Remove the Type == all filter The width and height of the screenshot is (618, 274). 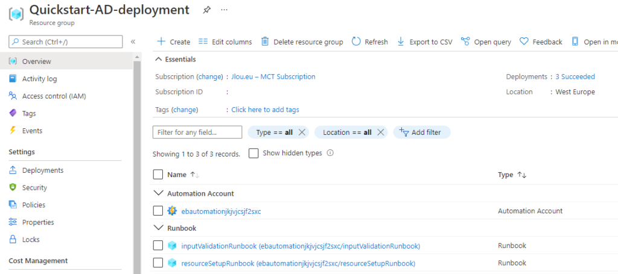pos(302,132)
